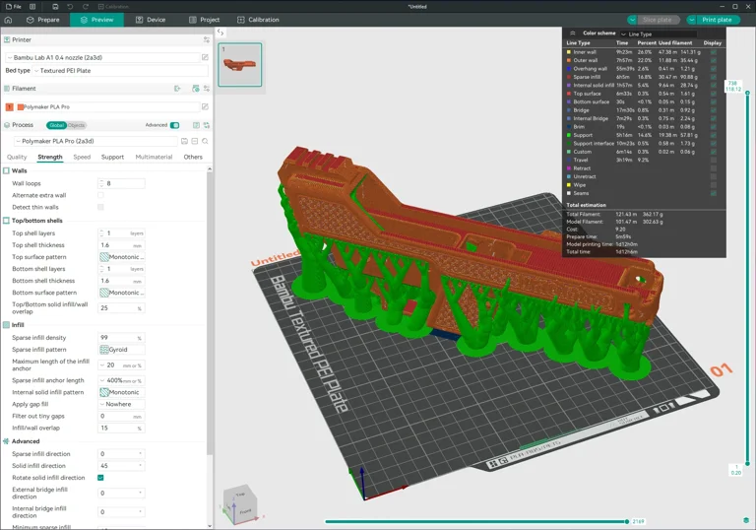Open the Print plate dropdown arrow
Image resolution: width=756 pixels, height=530 pixels.
[x=692, y=20]
